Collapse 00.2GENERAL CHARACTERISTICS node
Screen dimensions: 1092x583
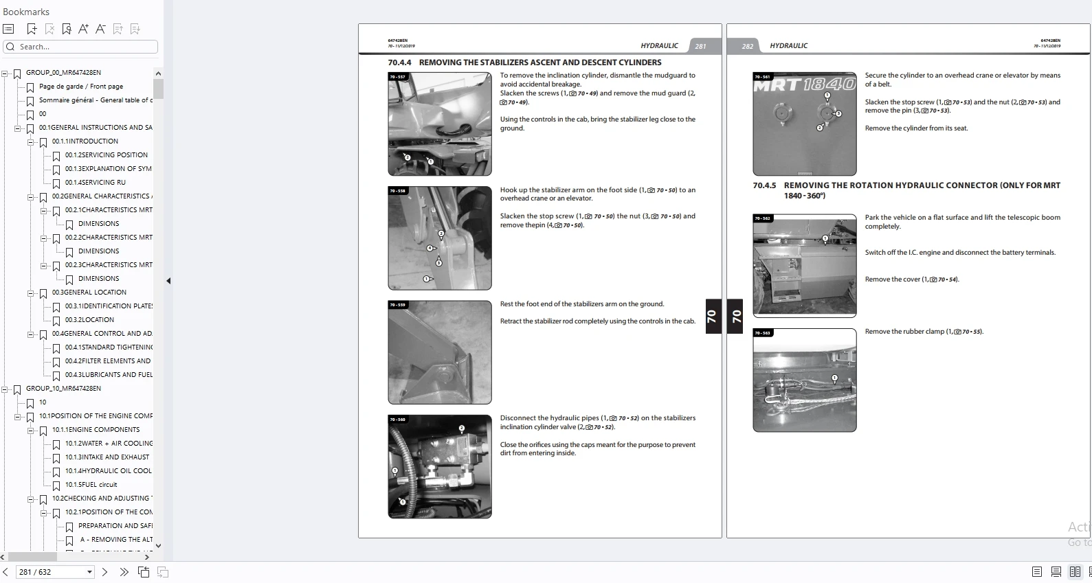[x=31, y=196]
